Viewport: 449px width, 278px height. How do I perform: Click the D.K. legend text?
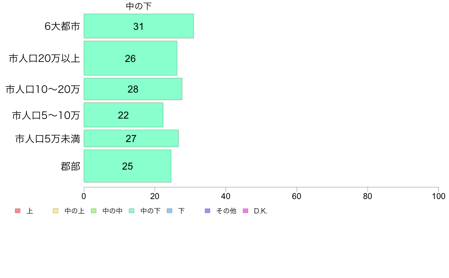tap(260, 211)
